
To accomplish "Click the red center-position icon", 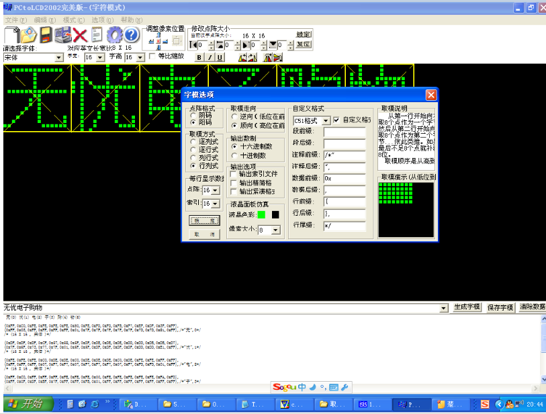I will (158, 41).
